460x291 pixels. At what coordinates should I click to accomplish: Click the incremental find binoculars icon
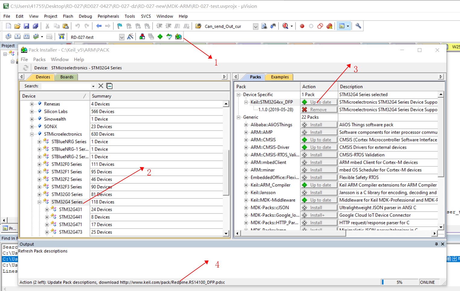tap(273, 26)
